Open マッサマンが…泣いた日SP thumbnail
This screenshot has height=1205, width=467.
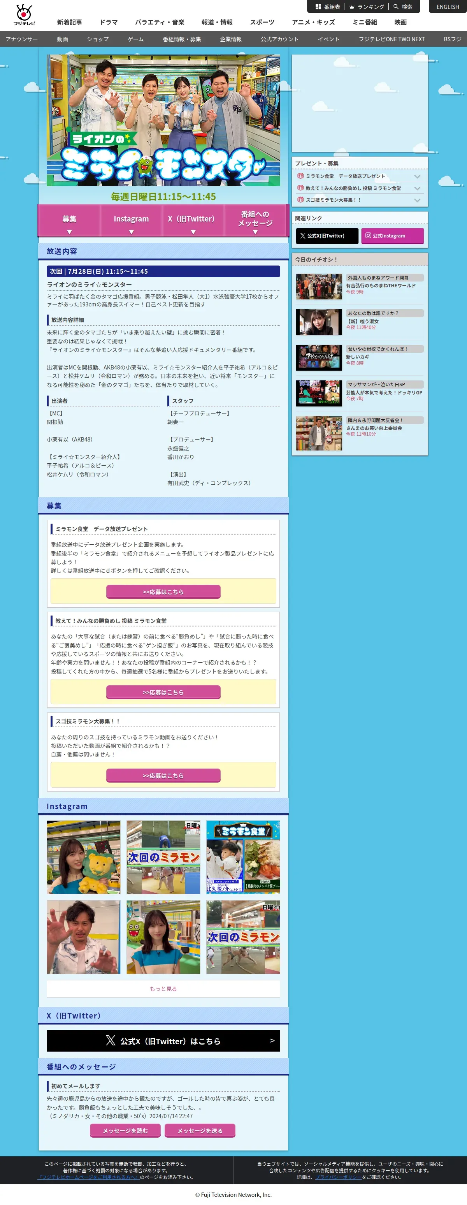pos(319,393)
